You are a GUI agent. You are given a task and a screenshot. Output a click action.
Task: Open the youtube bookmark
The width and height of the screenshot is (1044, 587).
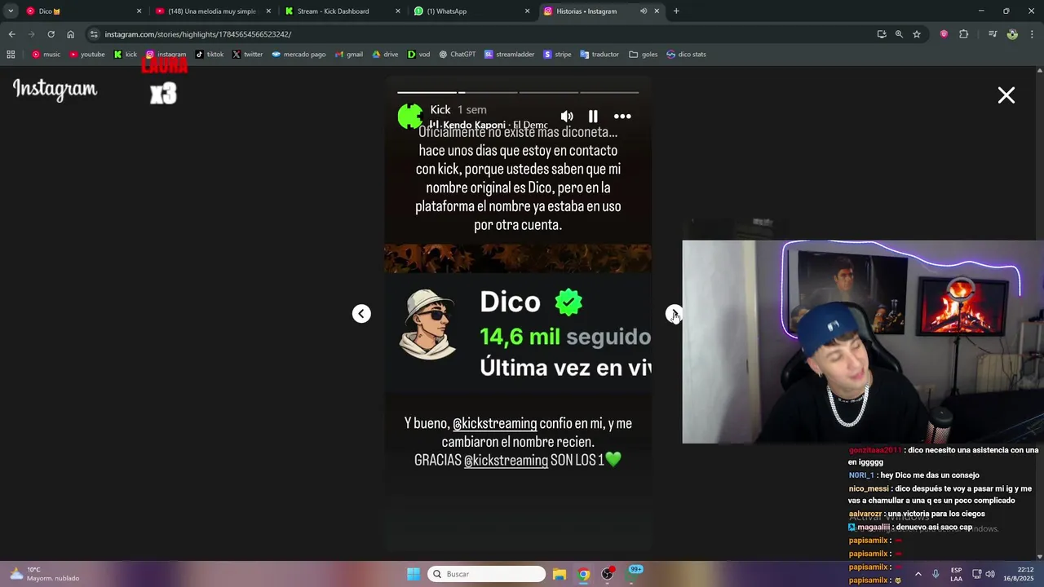[x=87, y=55]
